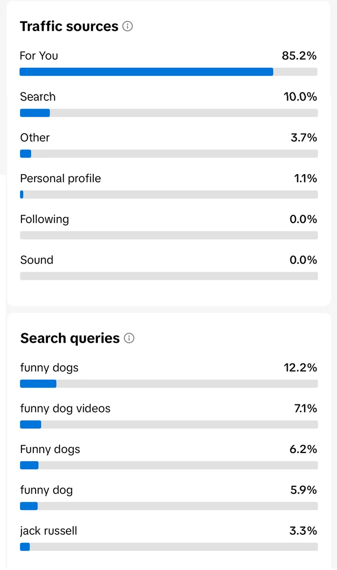This screenshot has width=337, height=570.
Task: Click the Traffic sources info icon
Action: (x=127, y=27)
